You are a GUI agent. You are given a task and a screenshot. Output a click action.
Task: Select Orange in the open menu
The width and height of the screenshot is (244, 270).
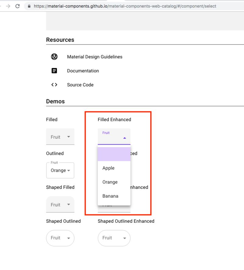[110, 182]
